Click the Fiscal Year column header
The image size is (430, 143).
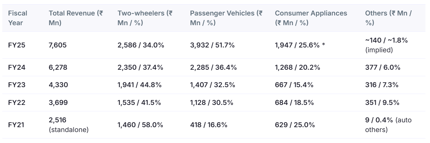click(17, 18)
